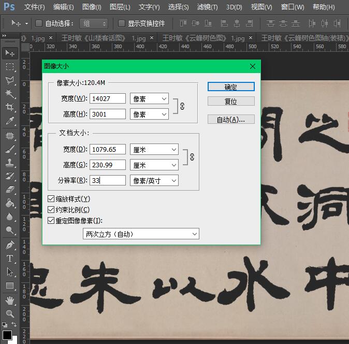This screenshot has height=344, width=349.
Task: Select the Eyedropper tool
Action: tap(9, 121)
